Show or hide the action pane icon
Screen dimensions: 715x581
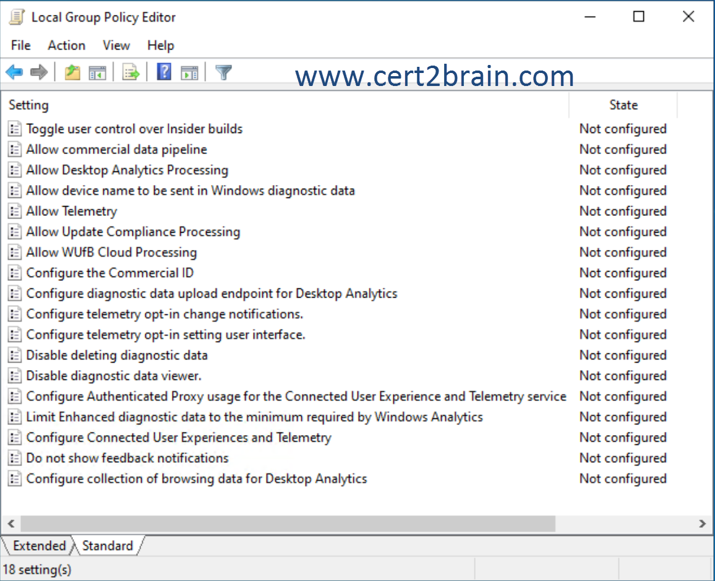[x=189, y=72]
